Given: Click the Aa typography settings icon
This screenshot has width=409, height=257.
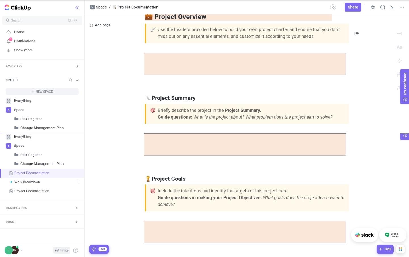Looking at the screenshot, I should (399, 47).
